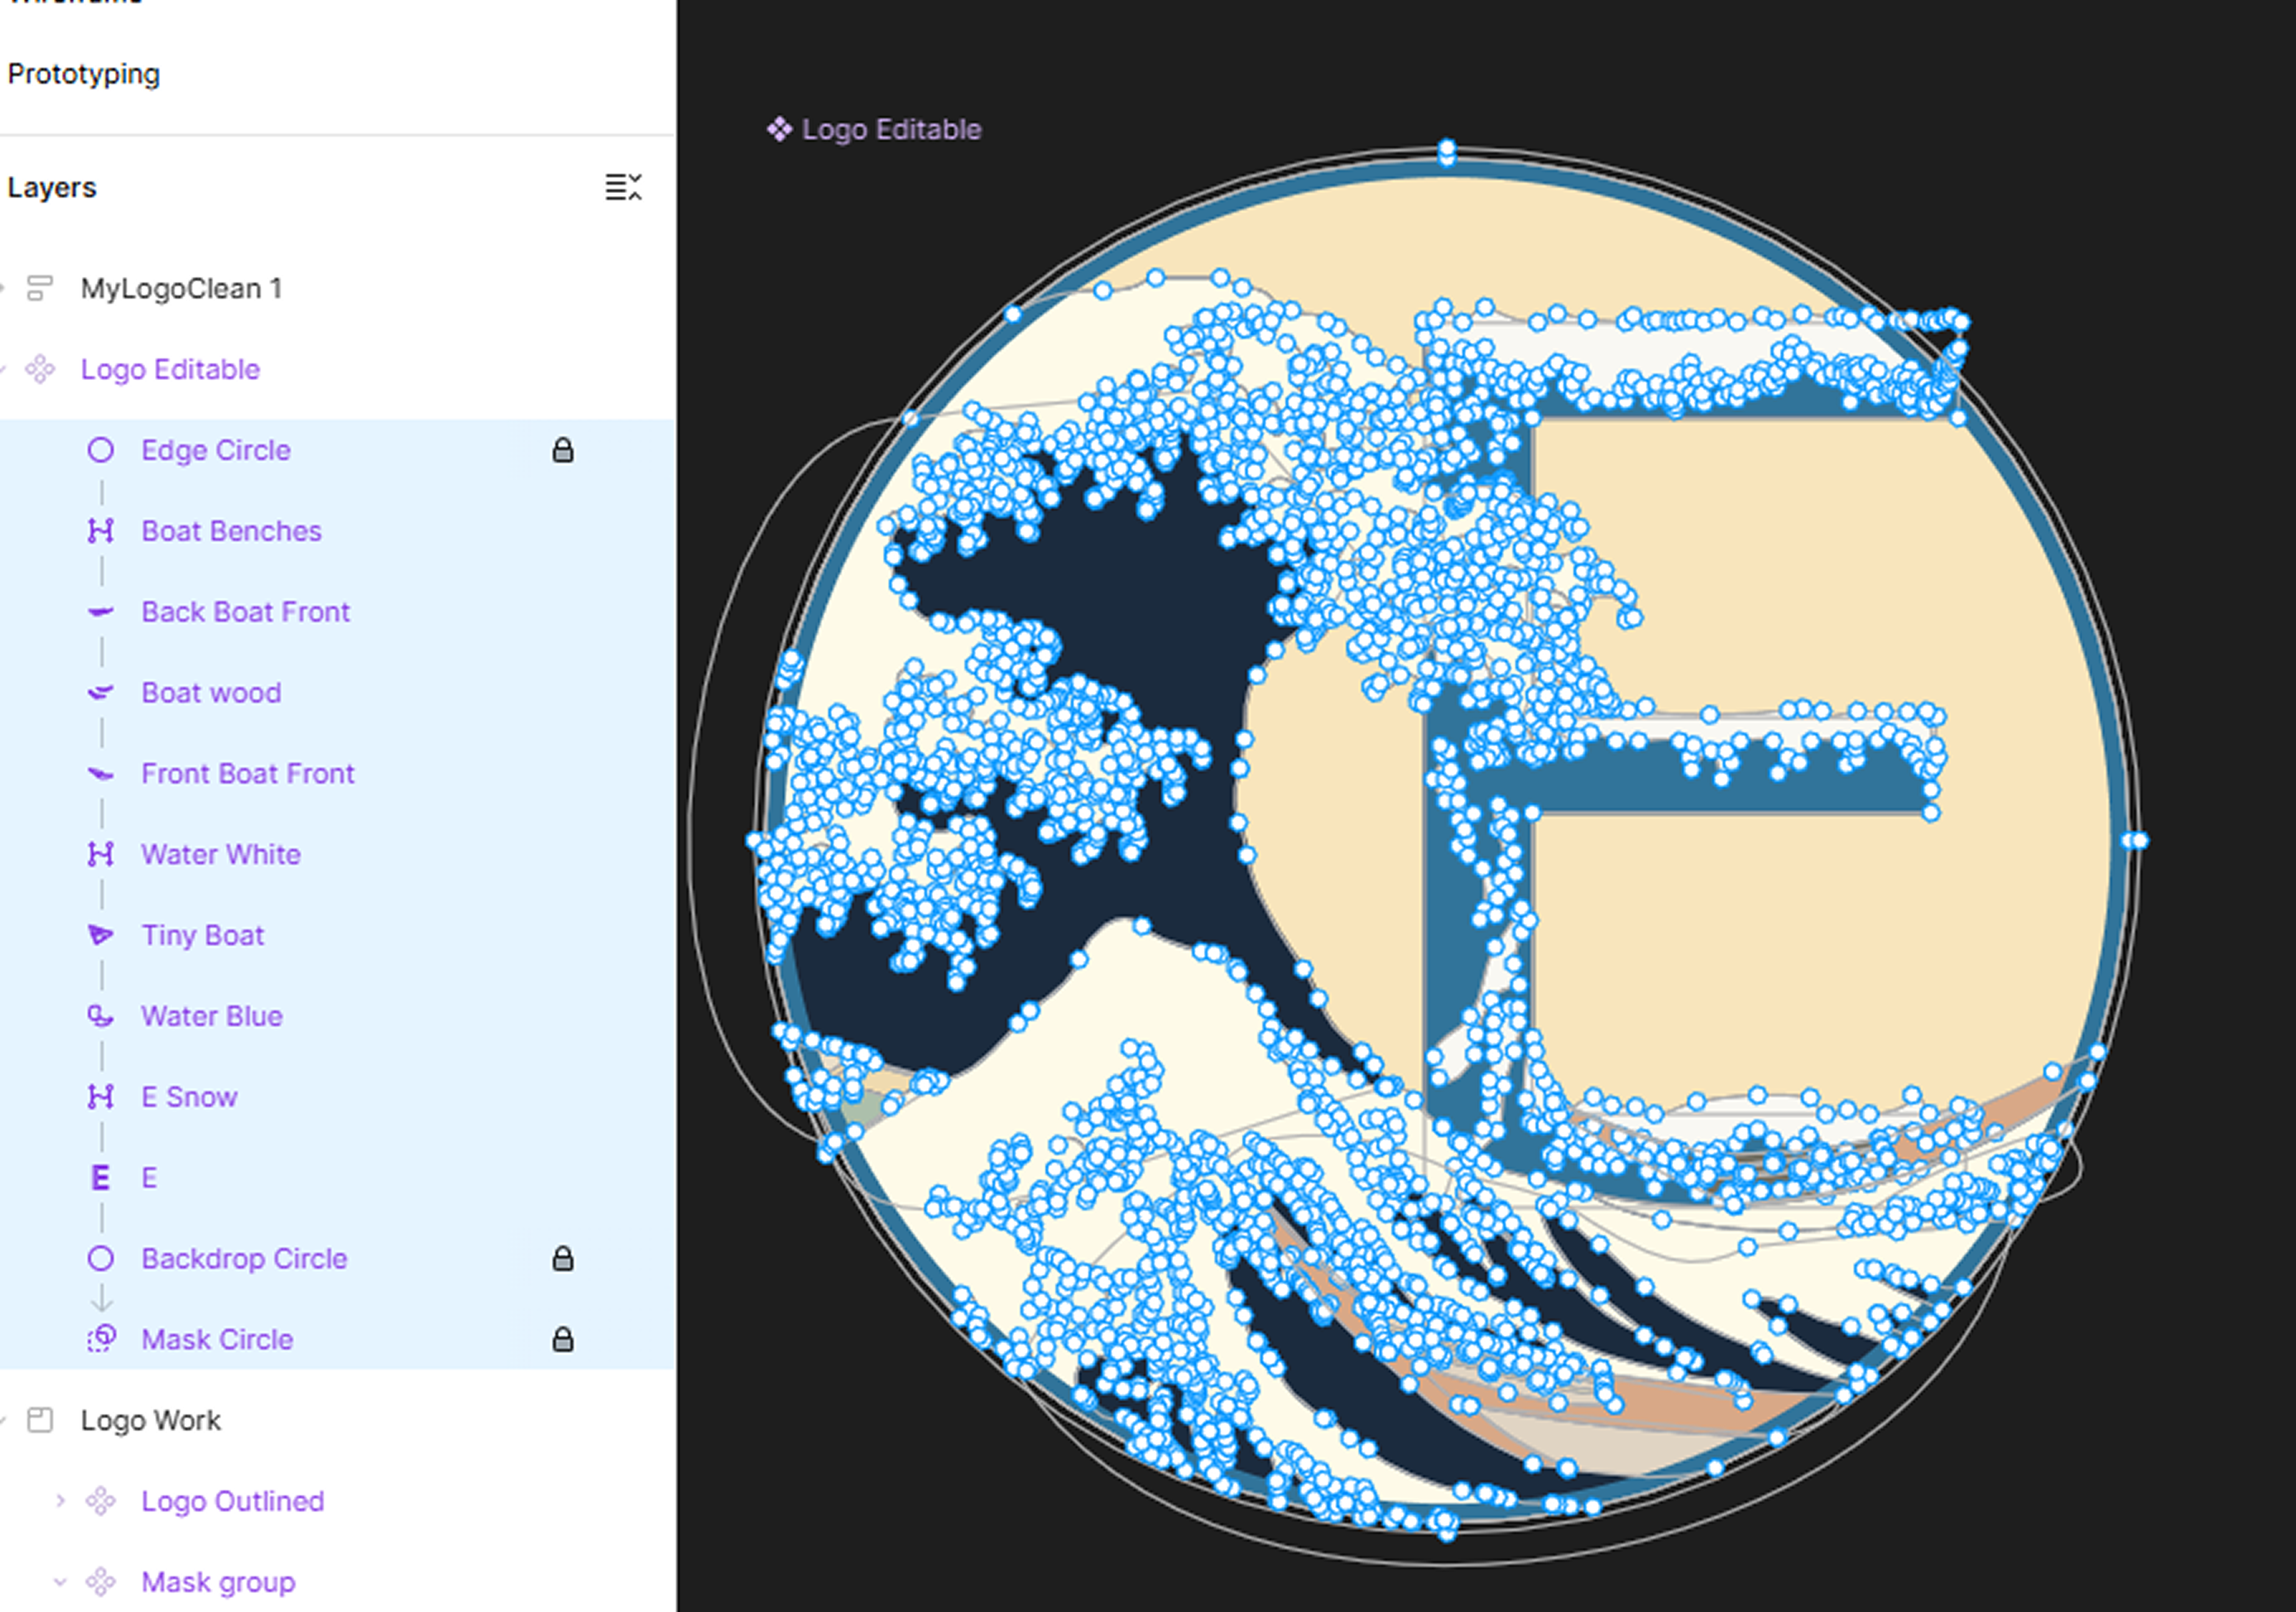Click the Logo Editable component icon
Image resolution: width=2296 pixels, height=1612 pixels.
tap(40, 369)
